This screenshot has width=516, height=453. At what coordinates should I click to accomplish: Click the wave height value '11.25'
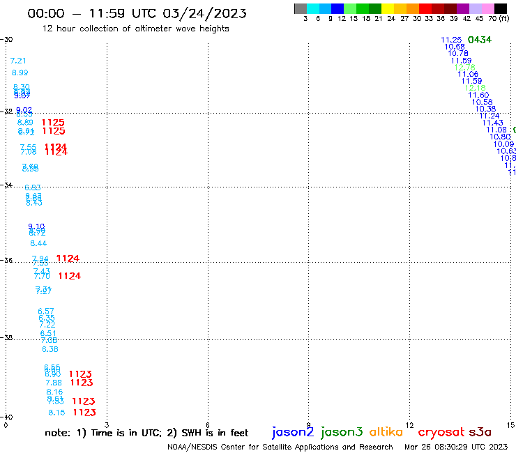pyautogui.click(x=451, y=40)
